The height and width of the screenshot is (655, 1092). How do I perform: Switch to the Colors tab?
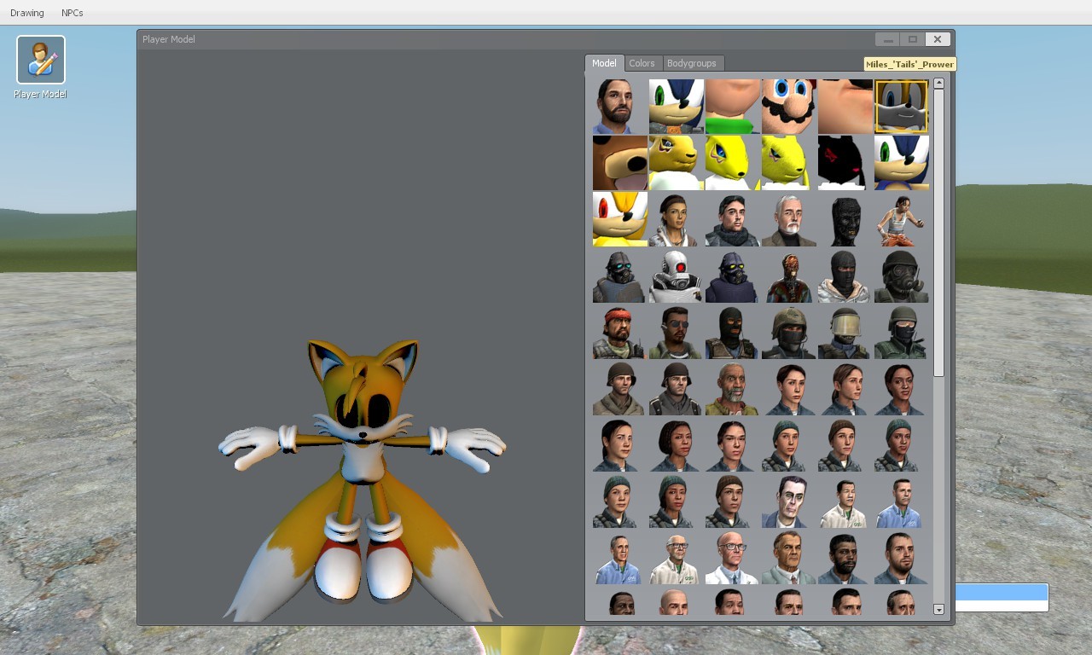coord(642,63)
